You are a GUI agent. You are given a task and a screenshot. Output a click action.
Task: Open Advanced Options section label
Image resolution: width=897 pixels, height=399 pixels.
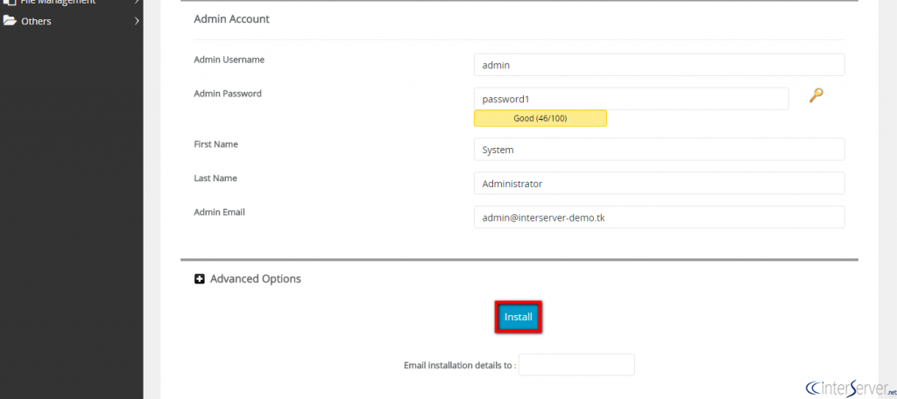coord(255,279)
